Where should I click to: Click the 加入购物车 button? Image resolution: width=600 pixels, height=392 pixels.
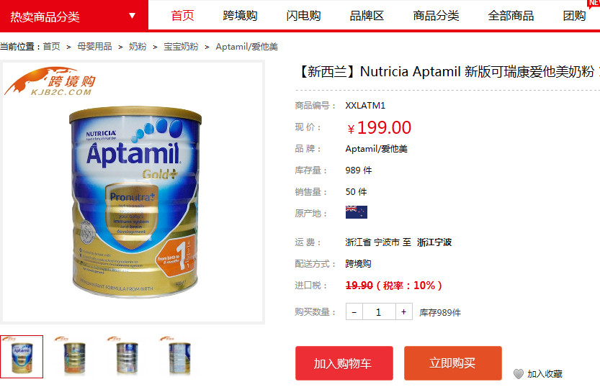[344, 363]
